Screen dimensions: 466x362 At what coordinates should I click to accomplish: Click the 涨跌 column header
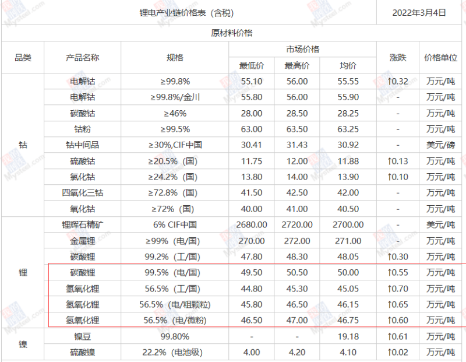point(398,57)
